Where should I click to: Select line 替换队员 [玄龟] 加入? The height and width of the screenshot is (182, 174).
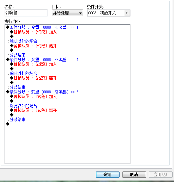point(33,96)
